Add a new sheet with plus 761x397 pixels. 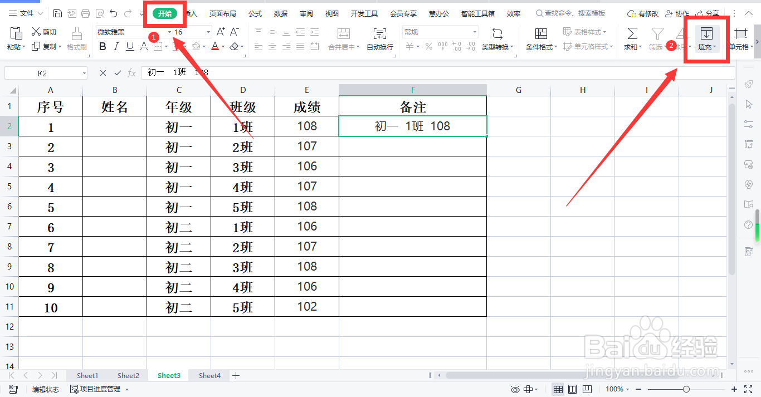236,376
